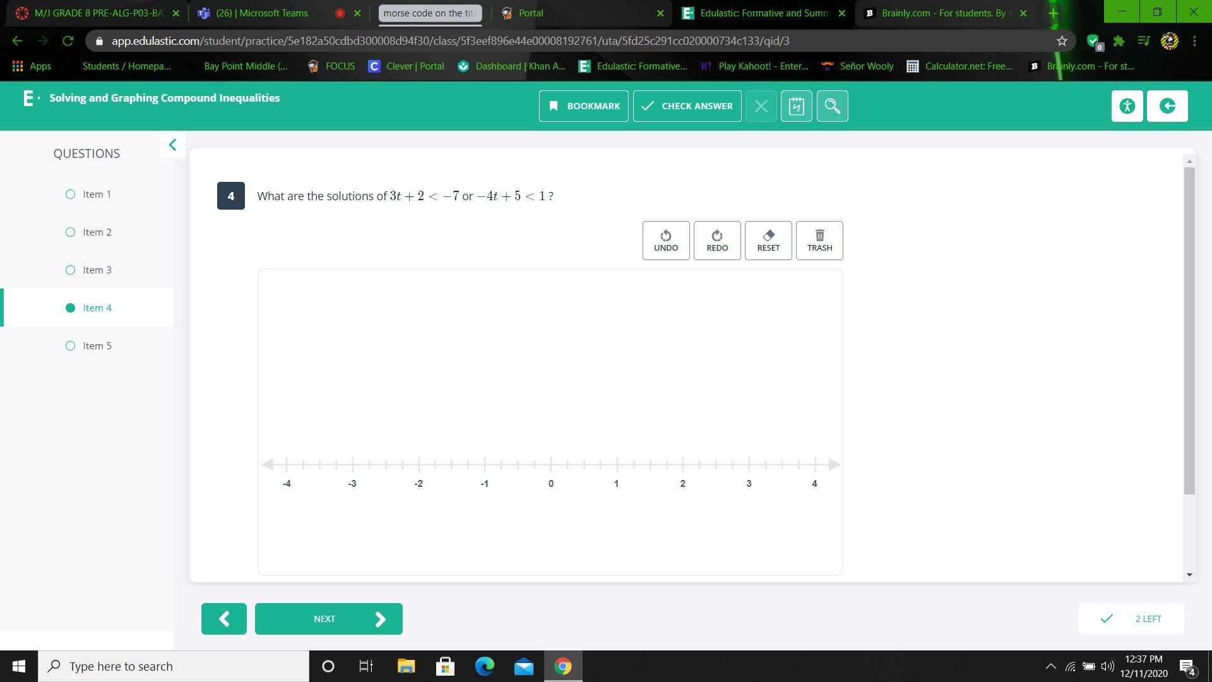This screenshot has height=682, width=1212.
Task: Click the magnifier icon in header
Action: [x=832, y=106]
